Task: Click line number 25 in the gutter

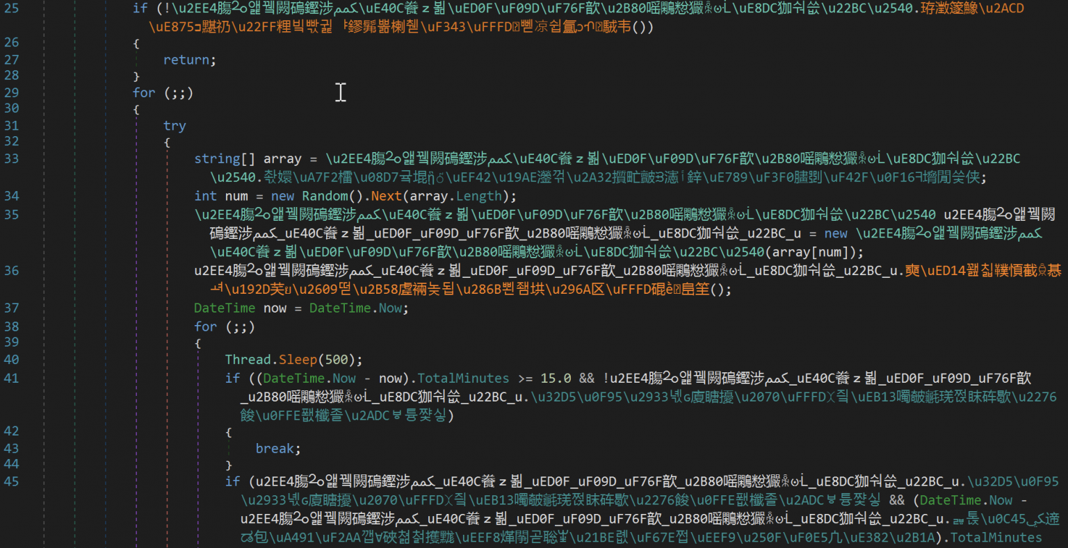Action: (12, 8)
